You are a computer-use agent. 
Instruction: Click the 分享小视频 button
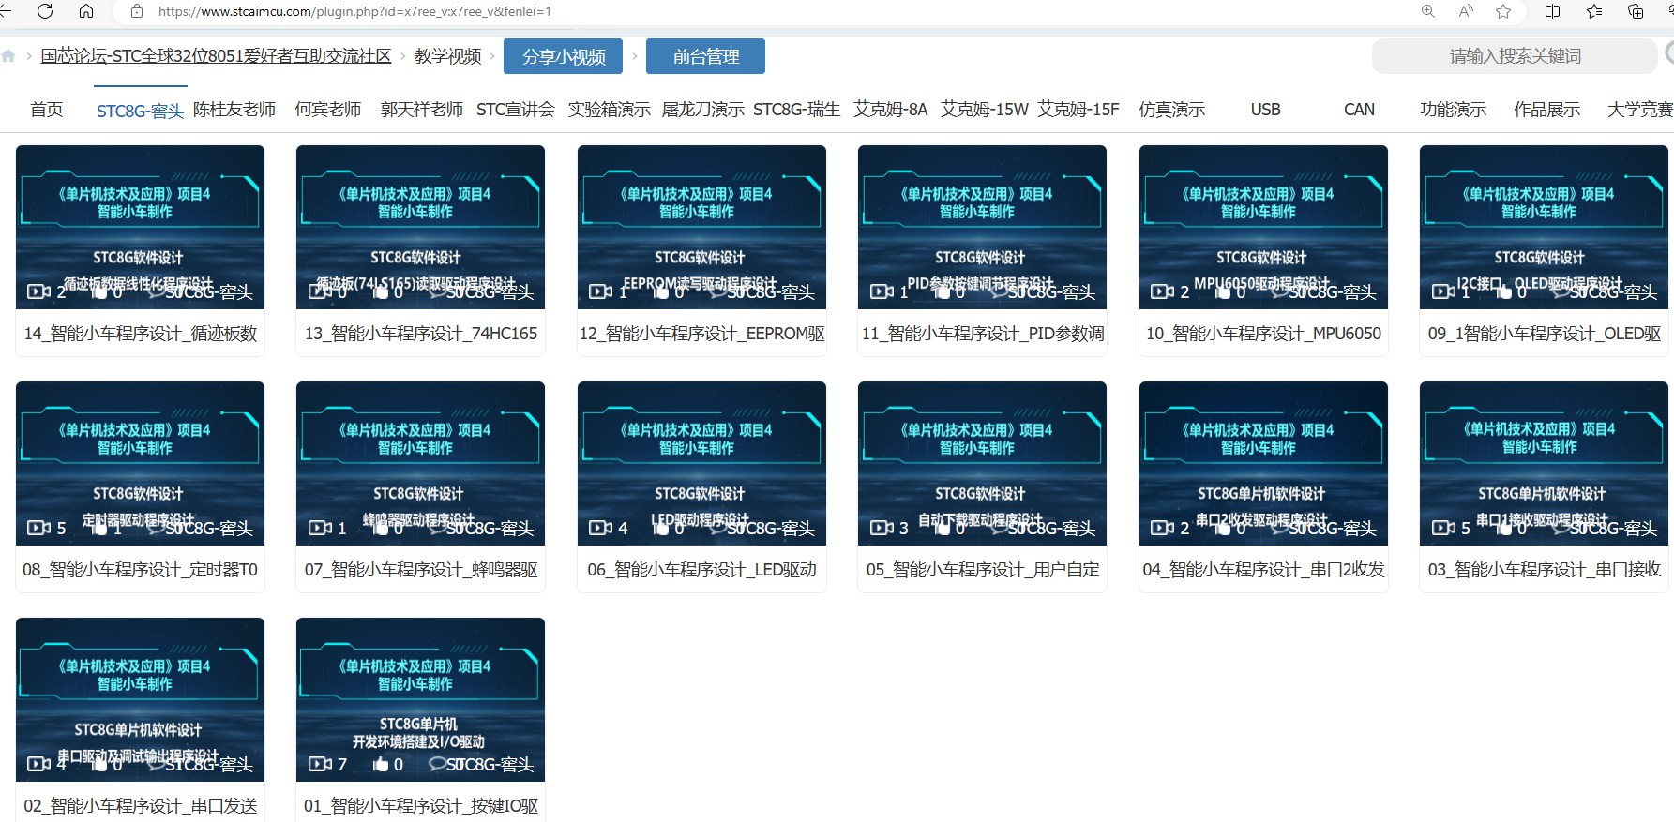coord(564,56)
